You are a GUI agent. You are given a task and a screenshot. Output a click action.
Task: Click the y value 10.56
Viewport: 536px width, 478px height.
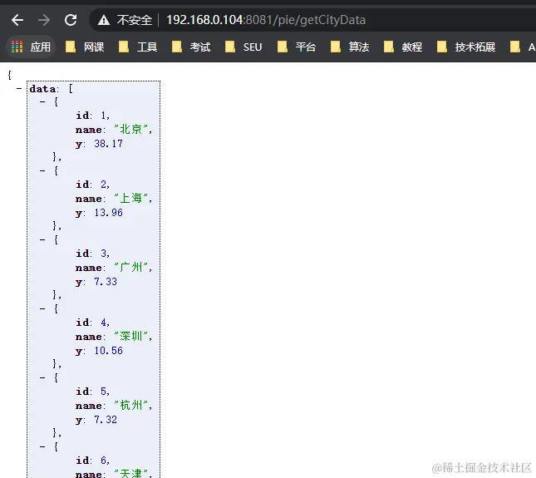click(108, 351)
